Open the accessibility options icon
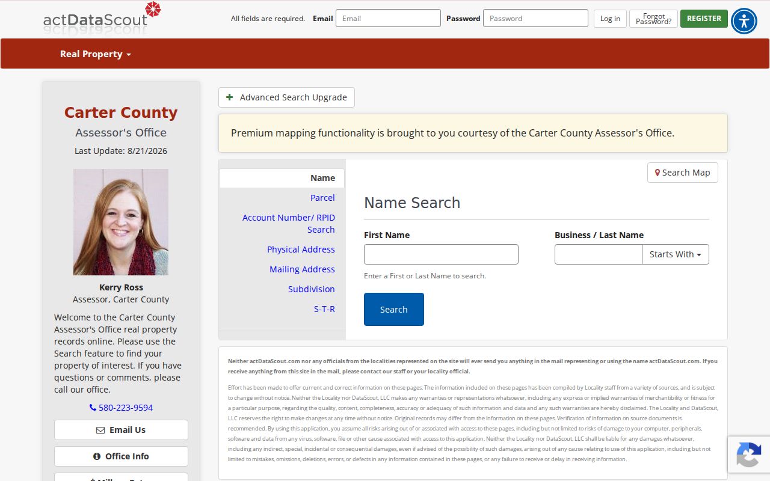Image resolution: width=770 pixels, height=481 pixels. tap(744, 21)
